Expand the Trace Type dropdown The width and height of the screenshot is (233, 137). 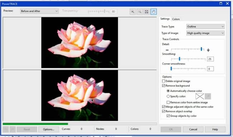[205, 26]
